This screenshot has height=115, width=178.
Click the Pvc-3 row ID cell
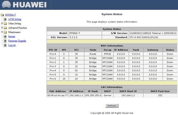click(x=53, y=66)
